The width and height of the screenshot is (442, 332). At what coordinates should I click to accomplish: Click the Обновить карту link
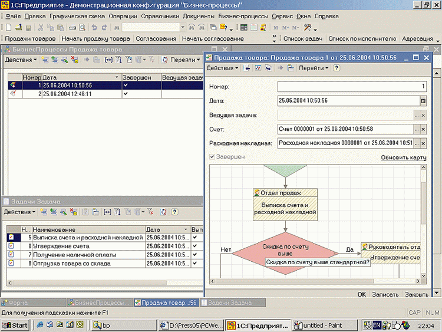pos(403,157)
